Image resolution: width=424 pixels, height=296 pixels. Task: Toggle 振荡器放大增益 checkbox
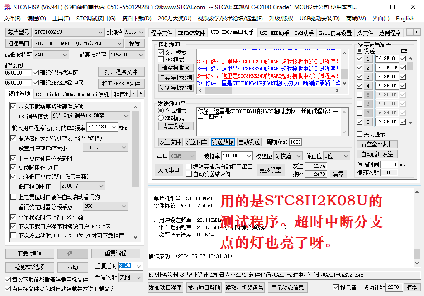(13, 138)
